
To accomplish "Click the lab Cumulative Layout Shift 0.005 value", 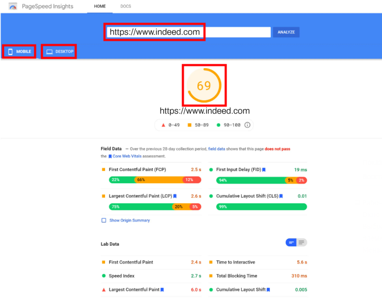I will point(301,290).
